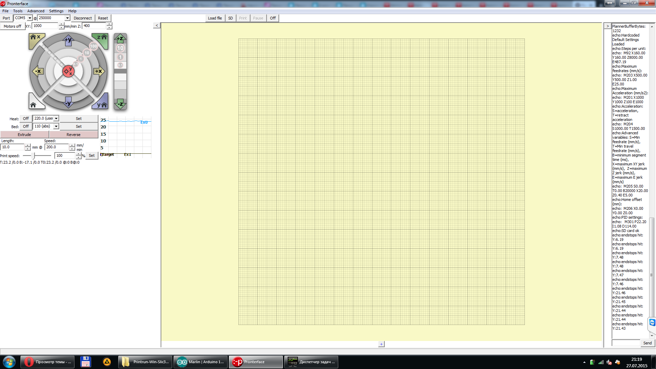Viewport: 656px width, 369px height.
Task: Click the Load file button
Action: coord(215,18)
